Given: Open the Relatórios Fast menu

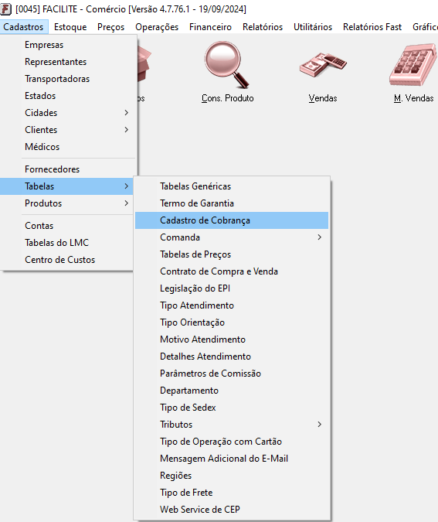Looking at the screenshot, I should (372, 27).
